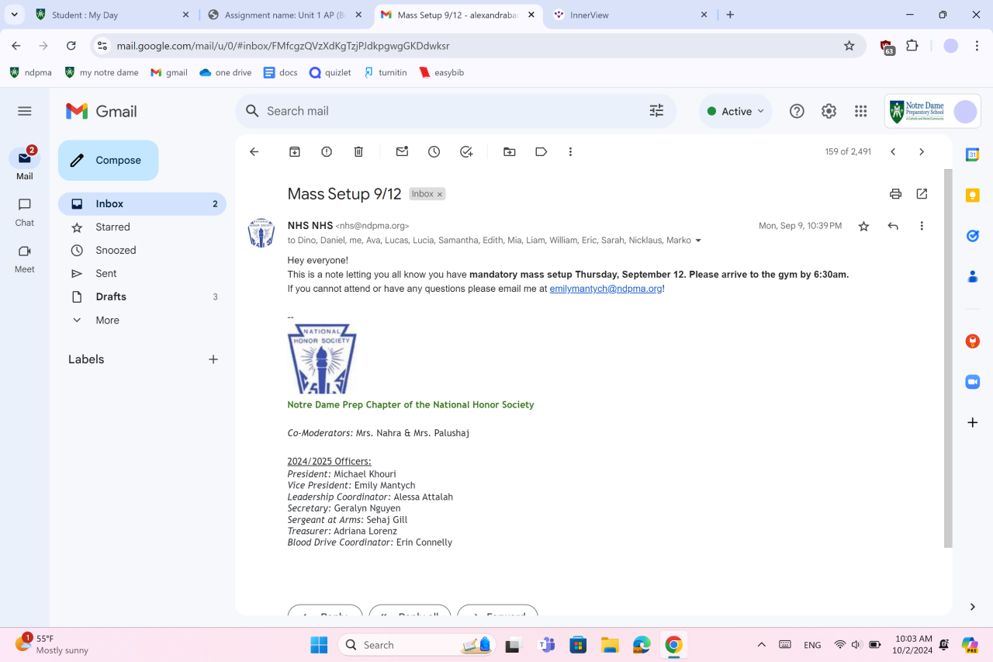993x662 pixels.
Task: Open Gmail settings gear
Action: pos(829,111)
